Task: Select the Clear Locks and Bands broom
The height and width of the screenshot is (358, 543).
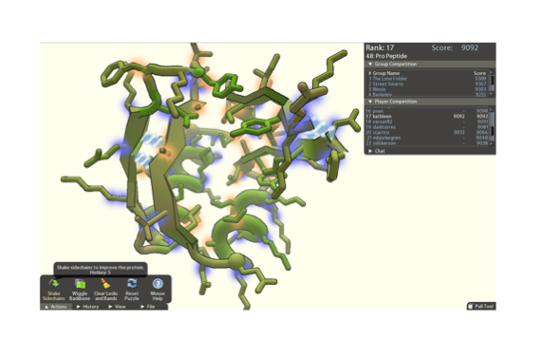Action: [105, 284]
